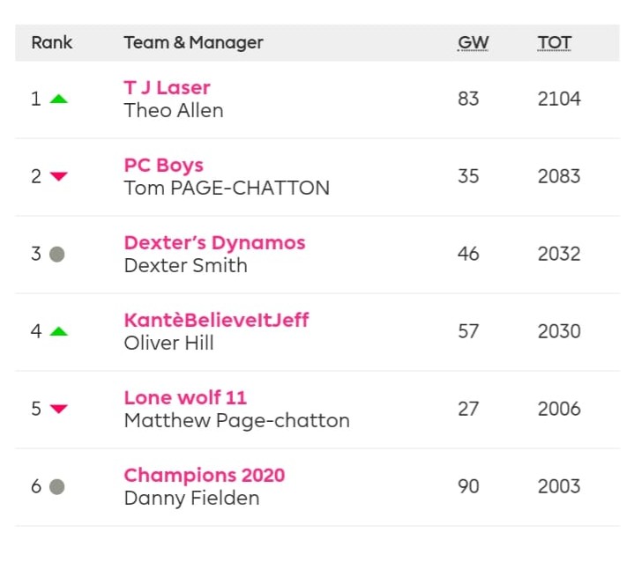Click the Team & Manager column header

click(193, 42)
